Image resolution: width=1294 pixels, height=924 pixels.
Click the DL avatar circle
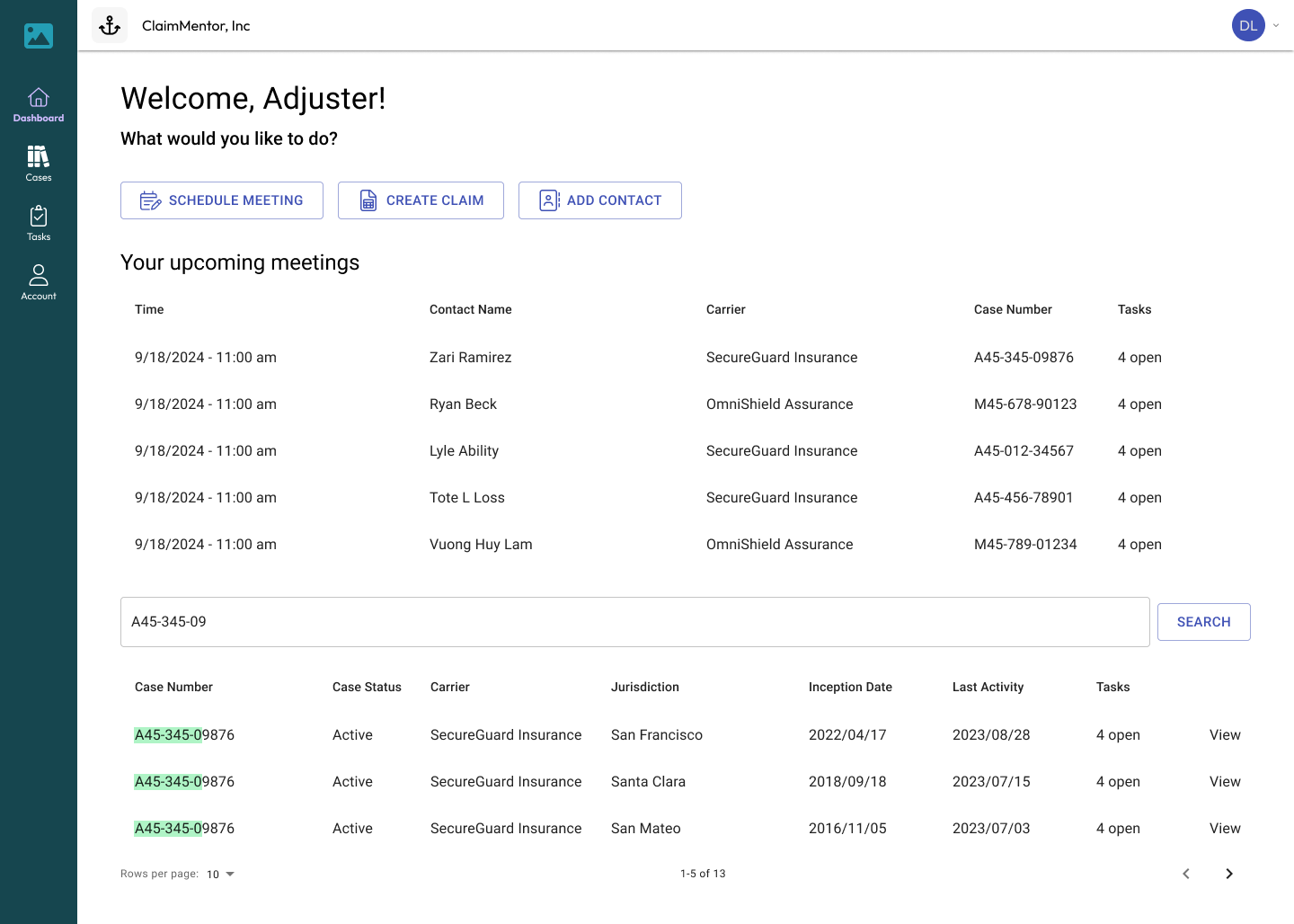[x=1247, y=25]
